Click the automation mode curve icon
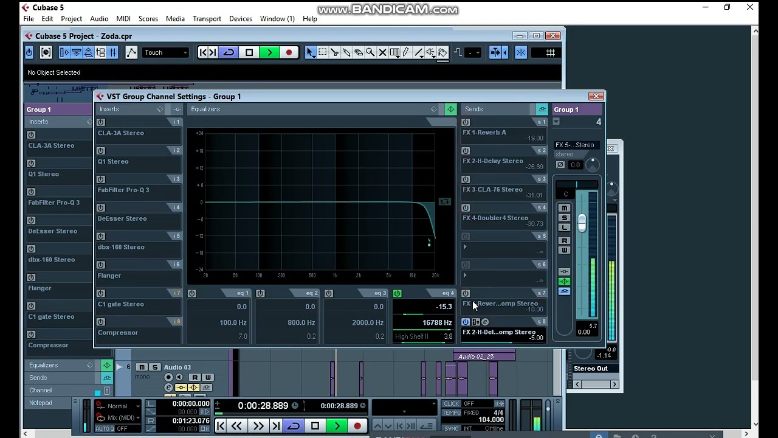This screenshot has width=778, height=438. point(131,53)
